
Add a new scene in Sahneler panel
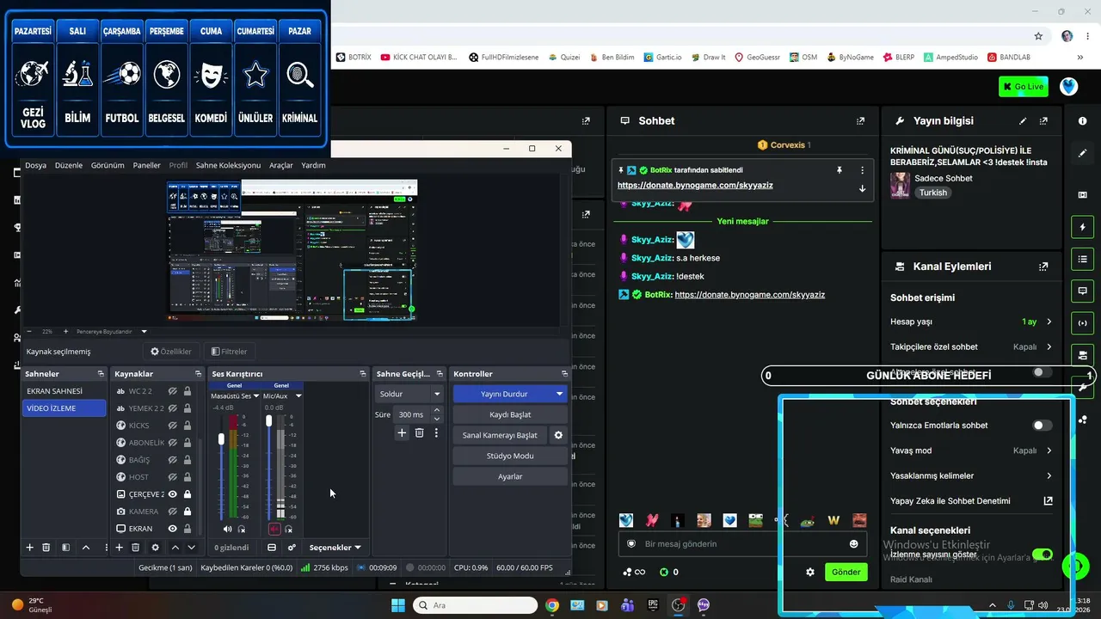pyautogui.click(x=29, y=548)
